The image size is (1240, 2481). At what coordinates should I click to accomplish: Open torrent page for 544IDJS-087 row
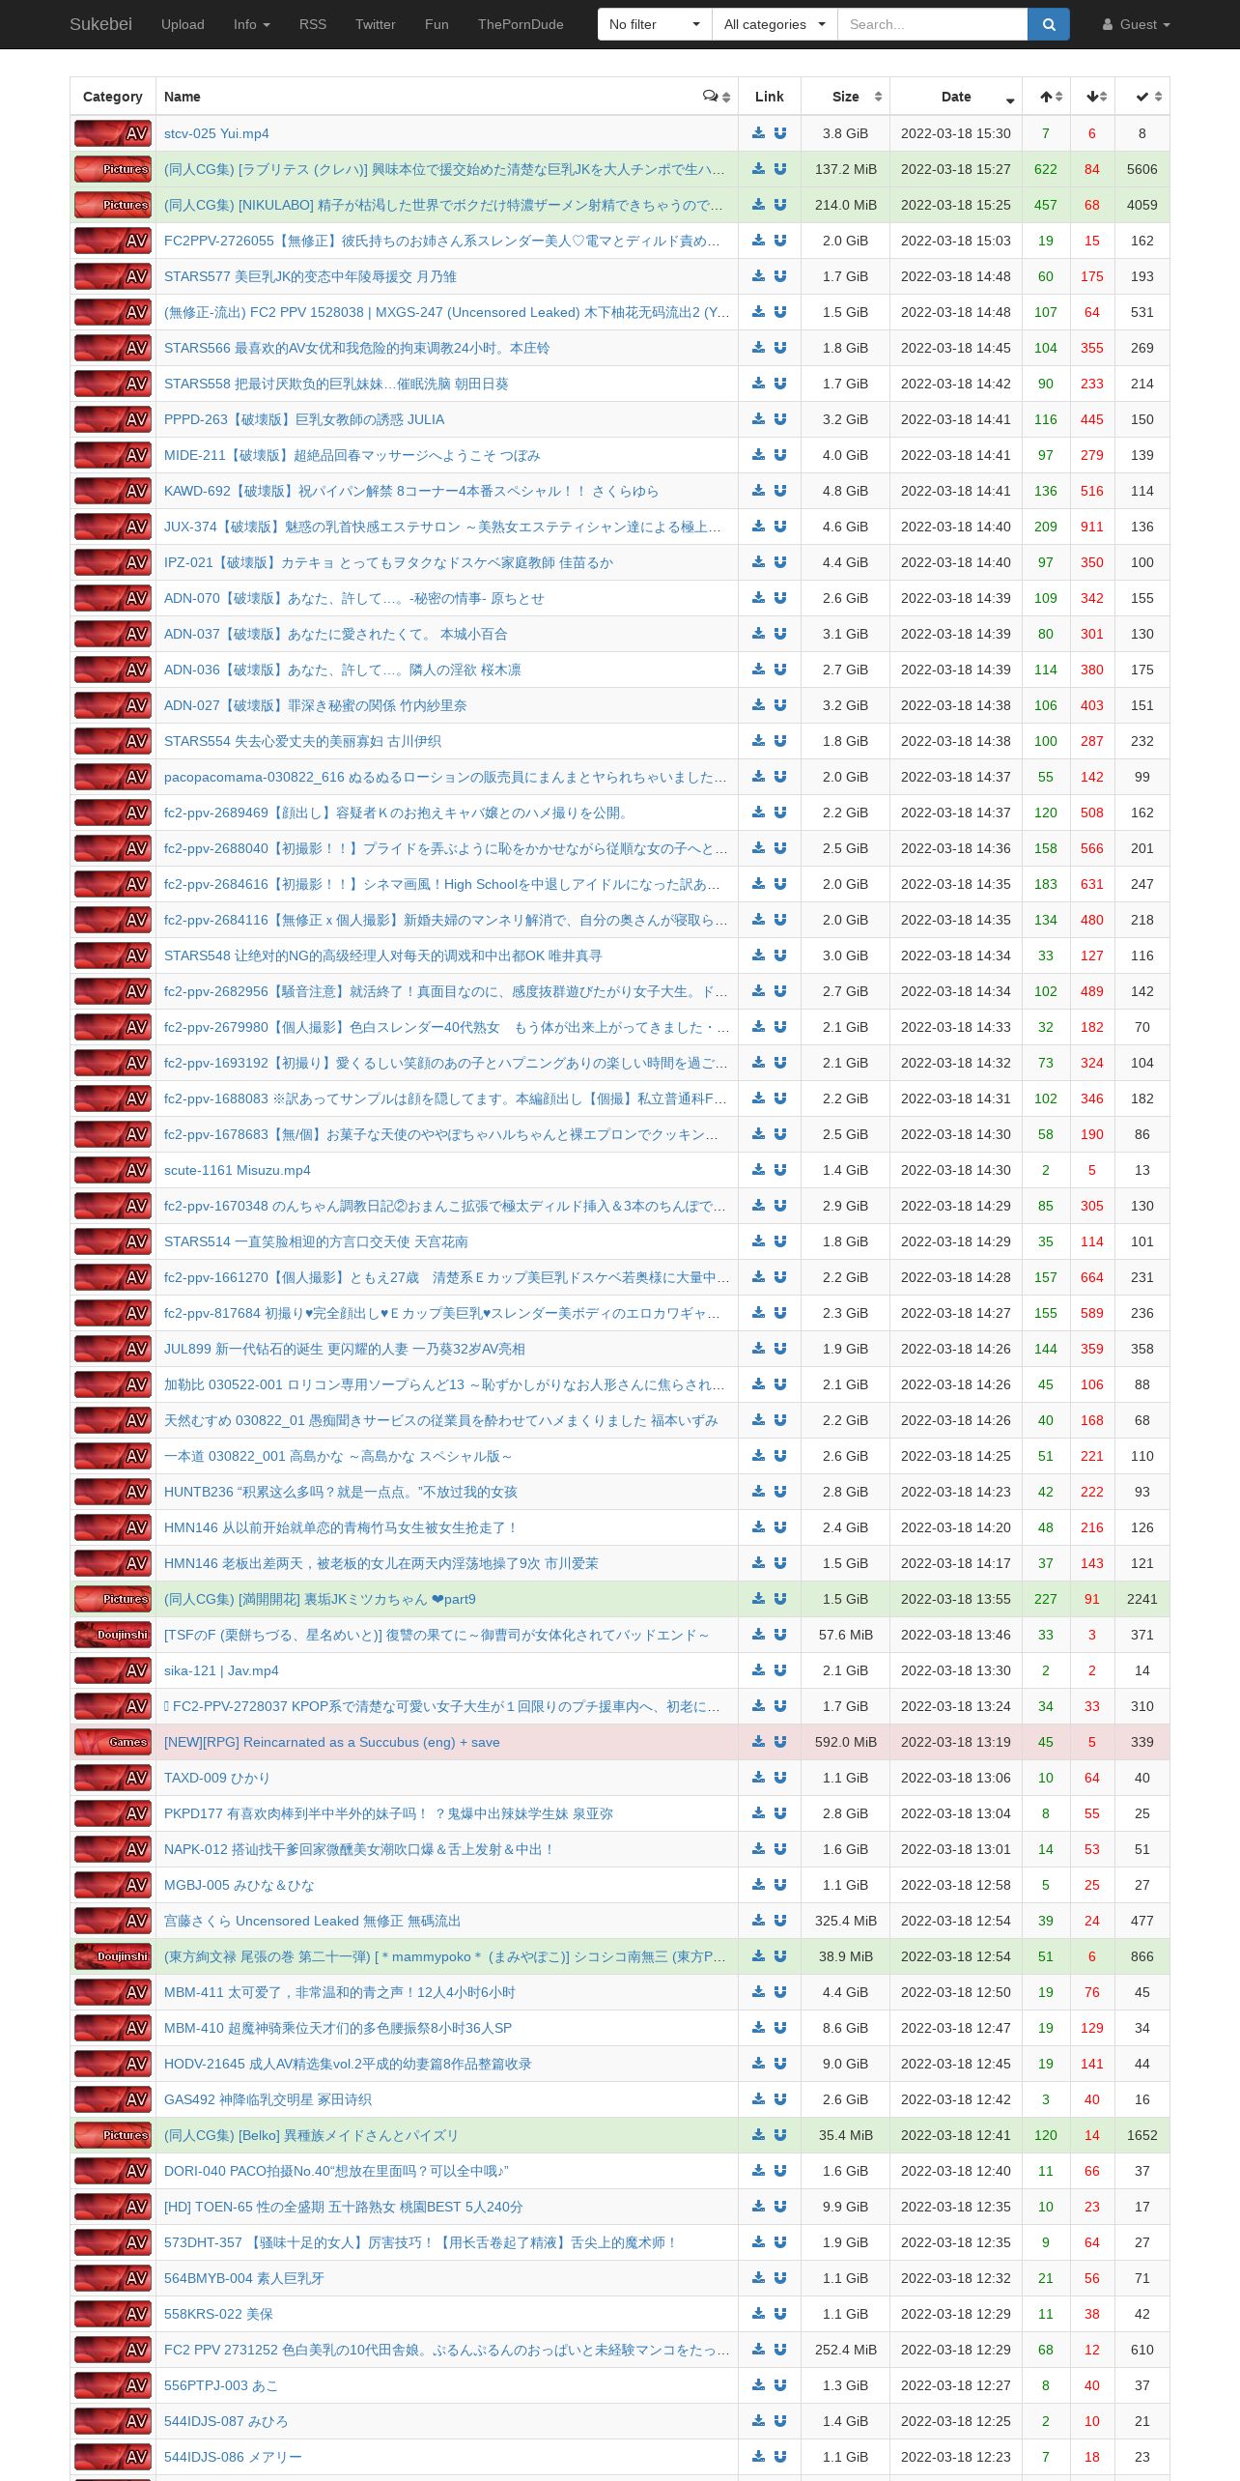(x=226, y=2421)
